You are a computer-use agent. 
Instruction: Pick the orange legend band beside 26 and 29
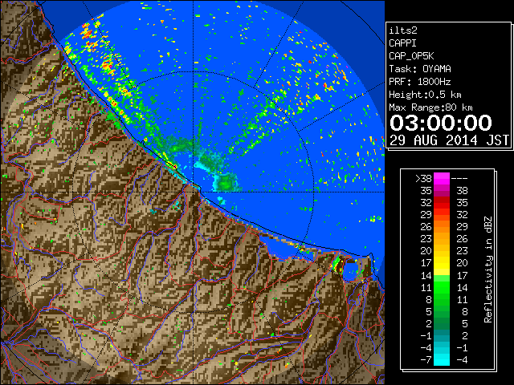point(442,227)
